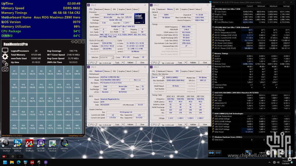296x166 pixels.
Task: Take a screenshot with RunMemtestPro camera icon
Action: tap(5, 69)
